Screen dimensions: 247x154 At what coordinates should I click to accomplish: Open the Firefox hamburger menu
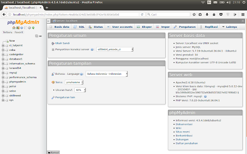pos(243,15)
